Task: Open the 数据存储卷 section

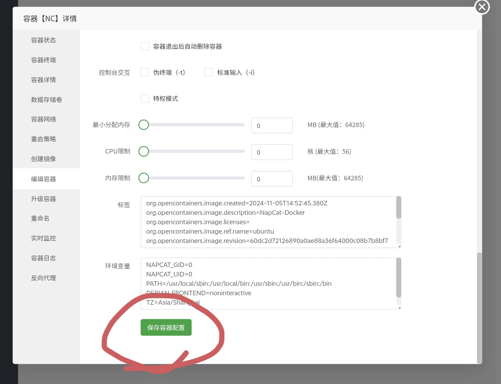Action: [x=46, y=100]
